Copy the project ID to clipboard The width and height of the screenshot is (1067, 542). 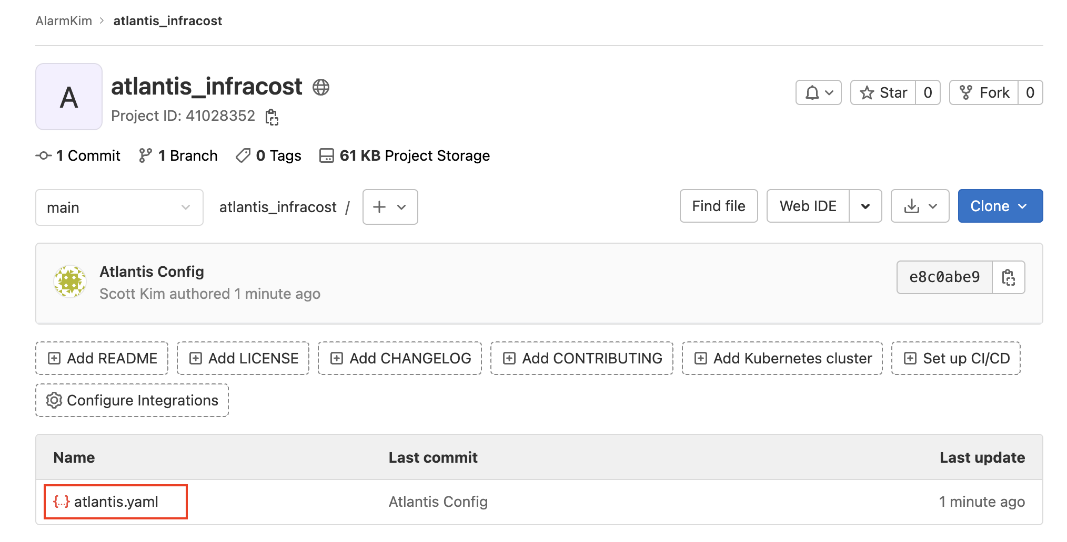click(272, 117)
